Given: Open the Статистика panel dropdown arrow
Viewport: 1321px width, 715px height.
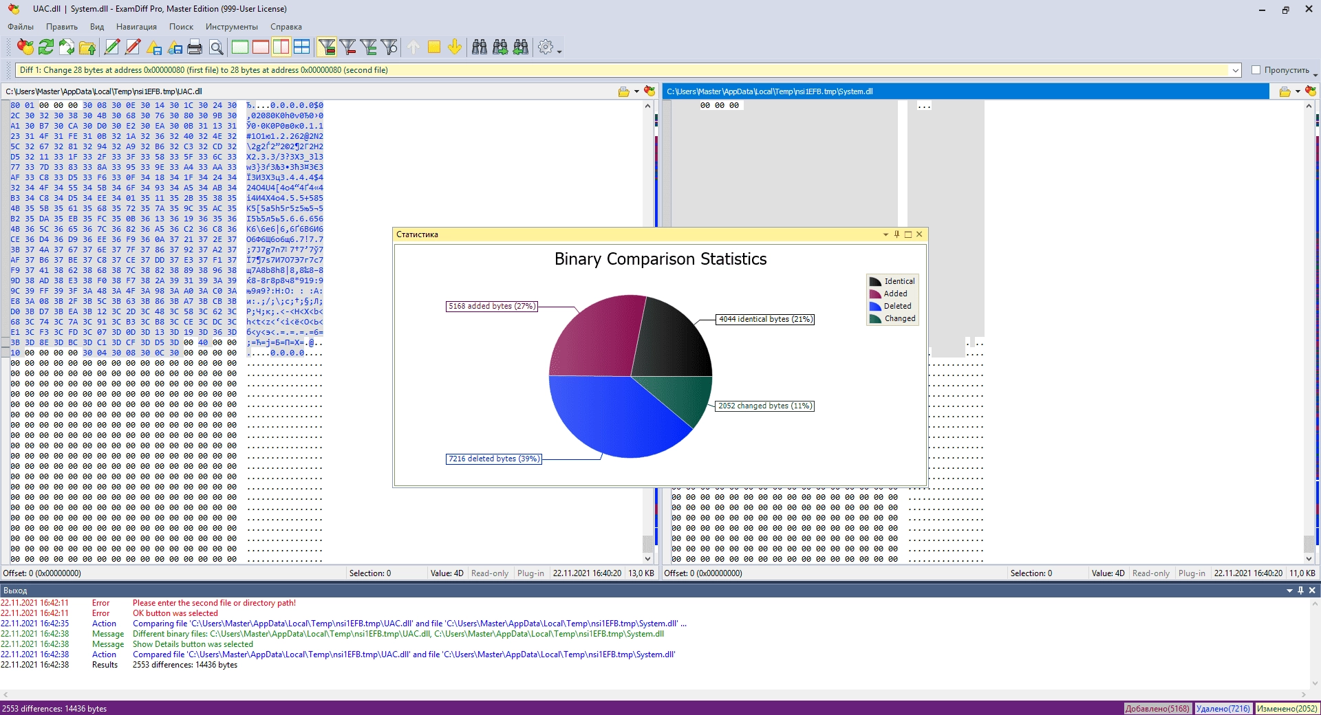Looking at the screenshot, I should (885, 234).
